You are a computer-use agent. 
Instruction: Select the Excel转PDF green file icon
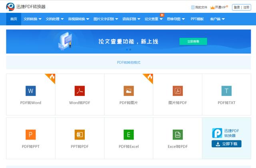[178, 134]
